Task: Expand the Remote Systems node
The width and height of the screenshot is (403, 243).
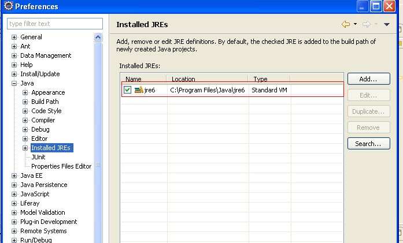Action: pyautogui.click(x=14, y=231)
